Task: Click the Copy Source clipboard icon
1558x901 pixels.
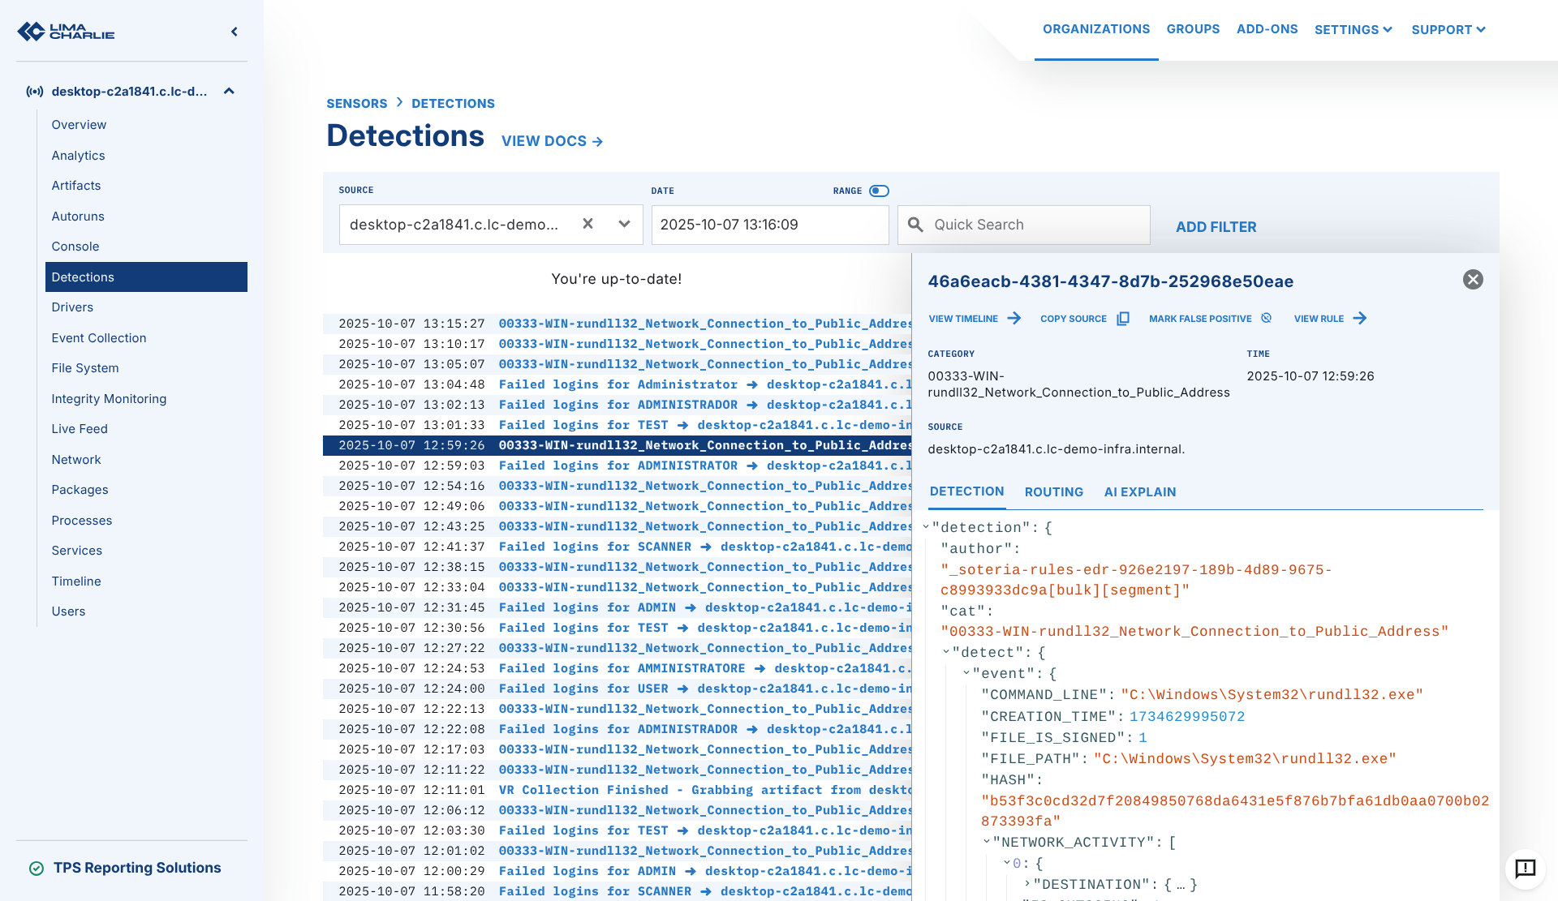Action: pos(1123,319)
